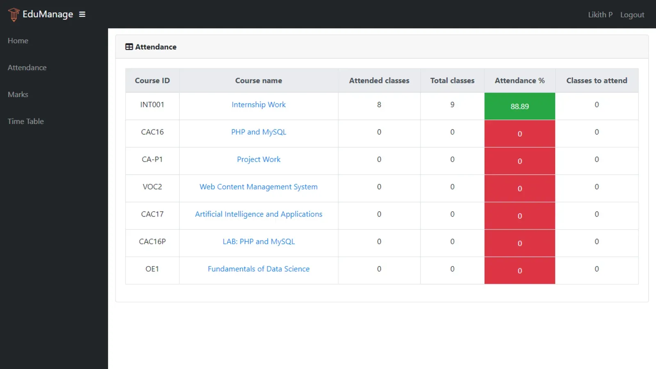Screen dimensions: 656x369
Task: Select Time Table in the sidebar
Action: (25, 121)
